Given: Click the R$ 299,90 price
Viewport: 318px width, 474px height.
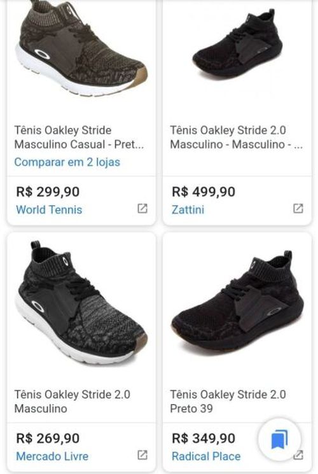Looking at the screenshot, I should coord(48,192).
